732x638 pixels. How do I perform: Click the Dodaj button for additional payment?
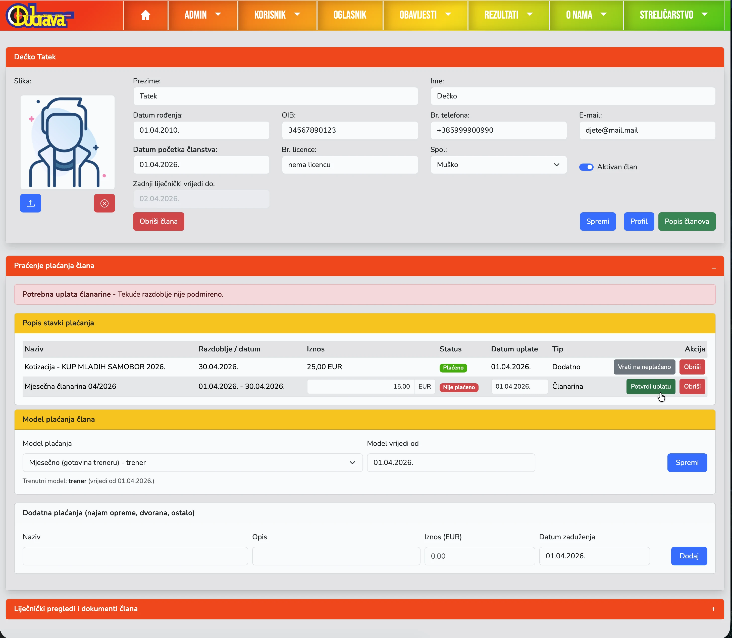pos(689,556)
